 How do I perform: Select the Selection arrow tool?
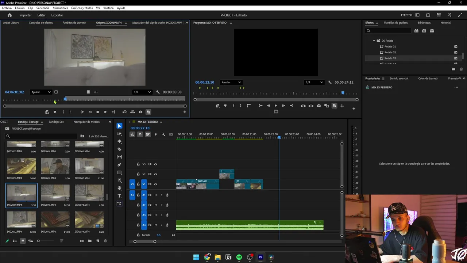pyautogui.click(x=119, y=126)
